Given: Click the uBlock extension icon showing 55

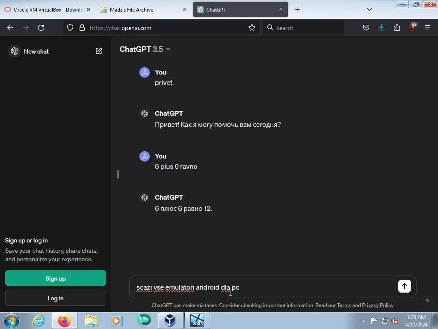Looking at the screenshot, I should (x=413, y=27).
